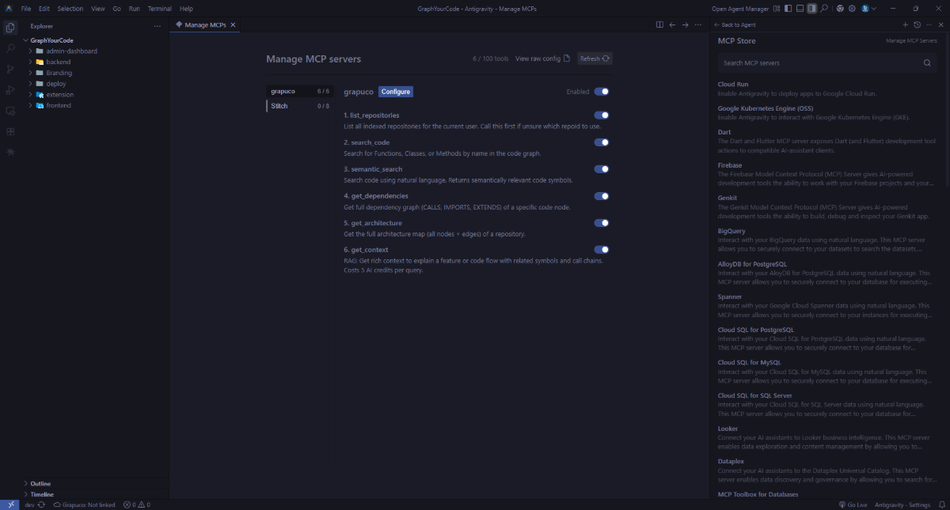Viewport: 950px width, 510px height.
Task: Click the title bar search magnifier
Action: pos(824,9)
